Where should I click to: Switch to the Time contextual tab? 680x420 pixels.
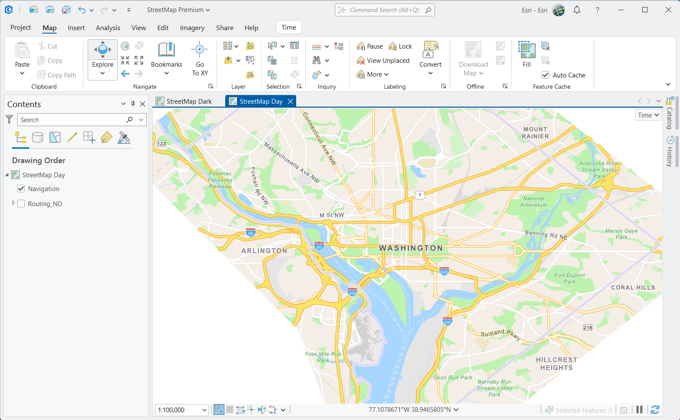(x=289, y=28)
